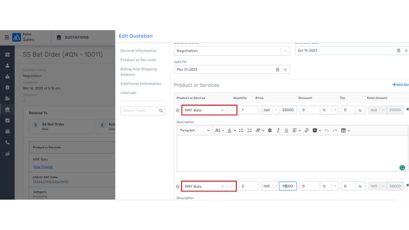
Task: Open the reports chart icon in the sidebar
Action: click(7, 153)
